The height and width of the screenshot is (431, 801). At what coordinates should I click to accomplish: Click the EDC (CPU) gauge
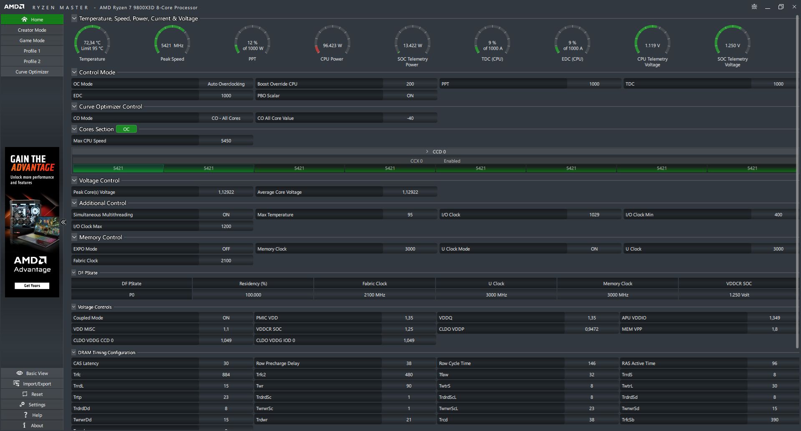[572, 43]
